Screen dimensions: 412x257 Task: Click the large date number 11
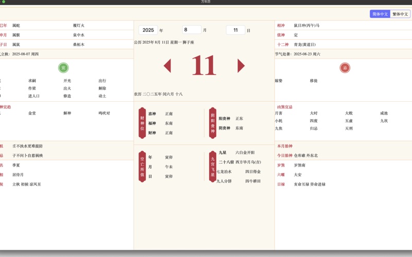(204, 66)
